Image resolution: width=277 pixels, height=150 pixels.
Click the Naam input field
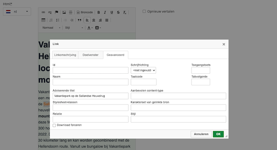(90, 82)
